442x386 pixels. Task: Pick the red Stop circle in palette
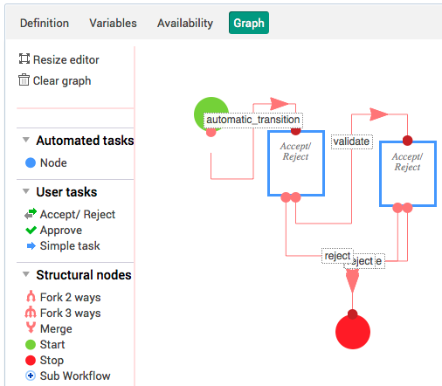coord(31,360)
